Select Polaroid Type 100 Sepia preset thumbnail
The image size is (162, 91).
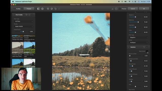click(18, 48)
